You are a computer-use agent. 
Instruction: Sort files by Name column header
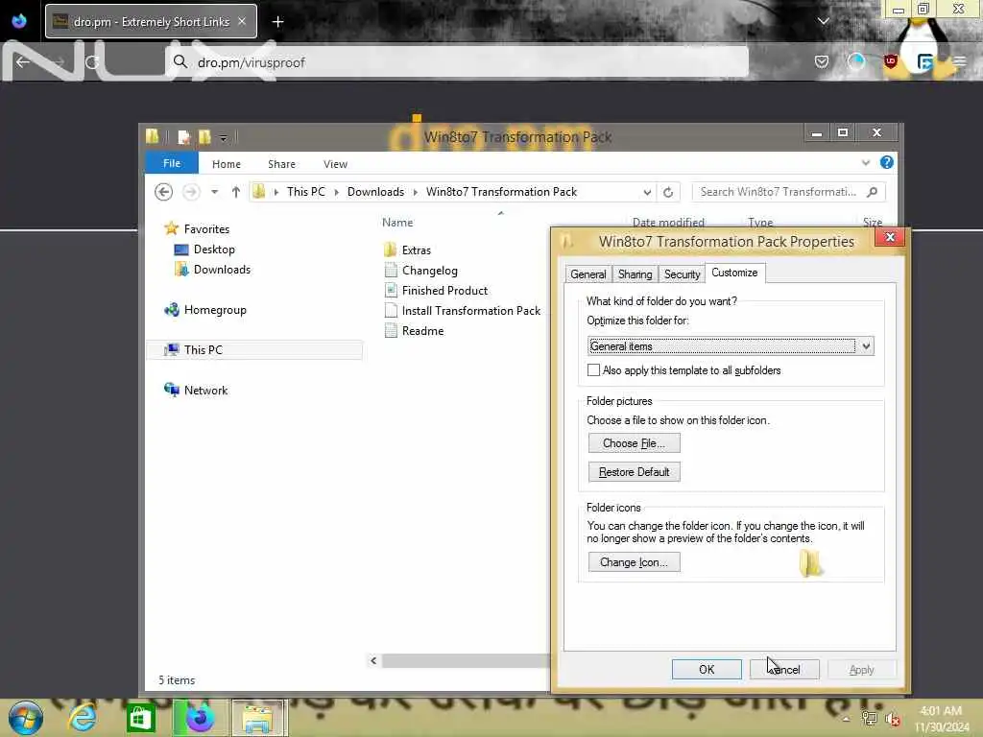[x=397, y=223]
